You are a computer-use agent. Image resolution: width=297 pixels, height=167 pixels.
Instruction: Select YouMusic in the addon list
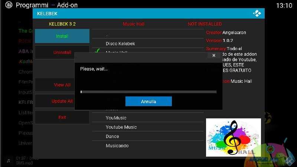click(148, 118)
